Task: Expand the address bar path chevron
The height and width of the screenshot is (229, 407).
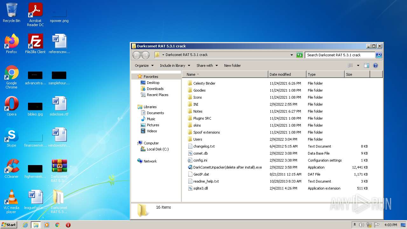Action: click(163, 55)
